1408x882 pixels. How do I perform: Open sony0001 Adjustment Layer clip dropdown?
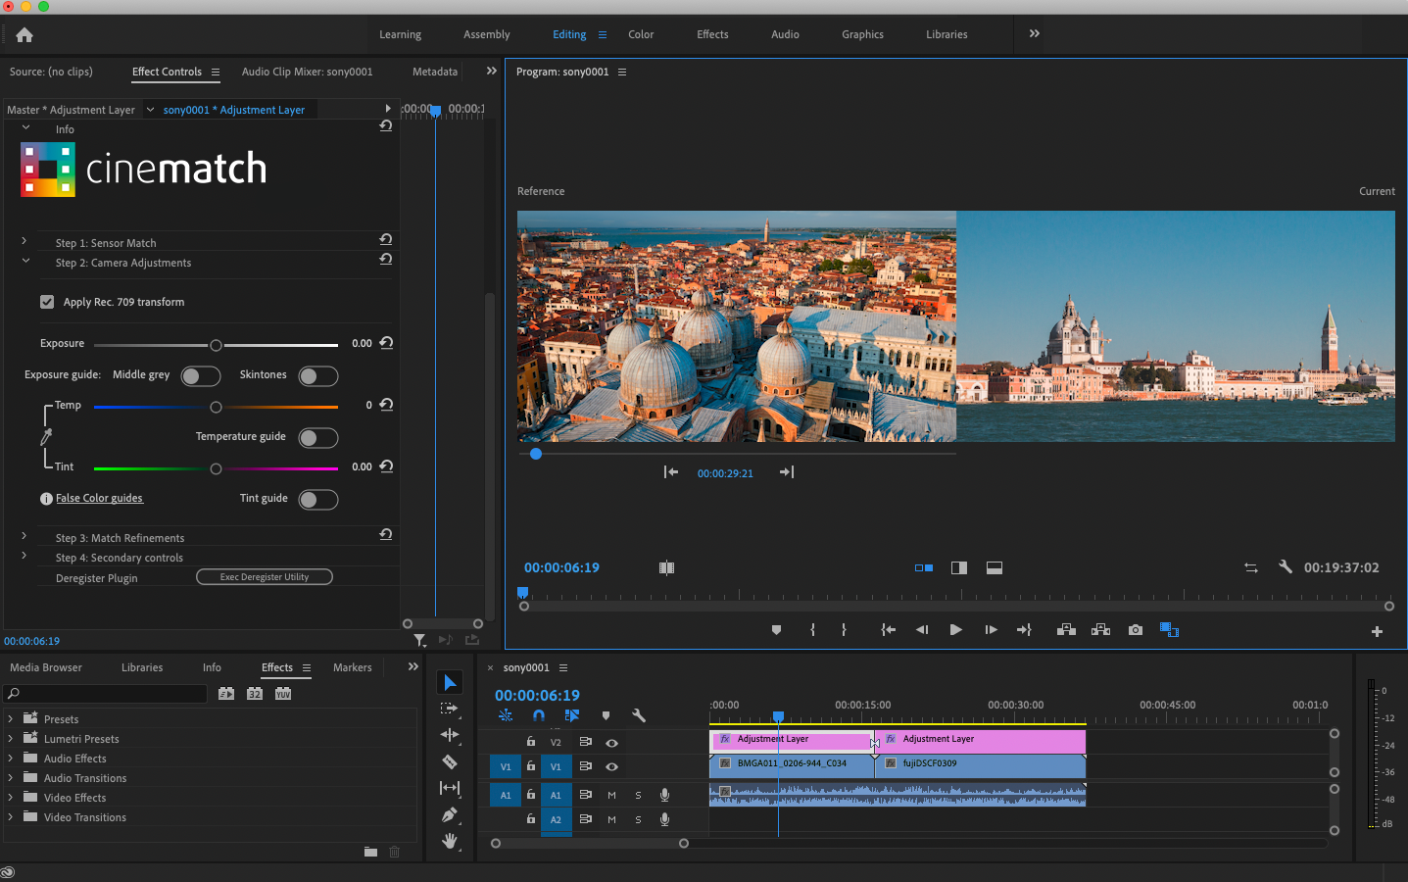[x=150, y=110]
